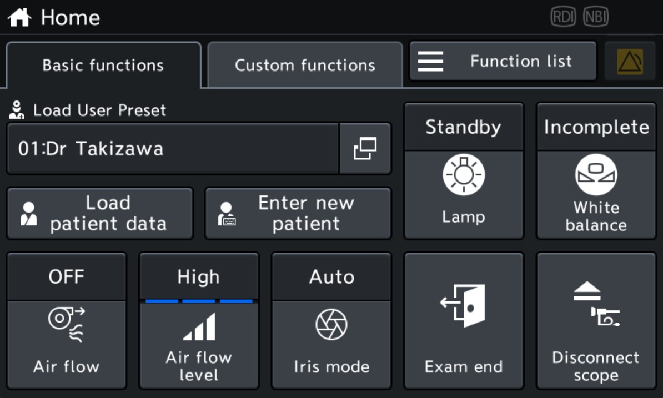Open the Custom functions tab
Viewport: 663px width, 398px height.
pyautogui.click(x=305, y=66)
